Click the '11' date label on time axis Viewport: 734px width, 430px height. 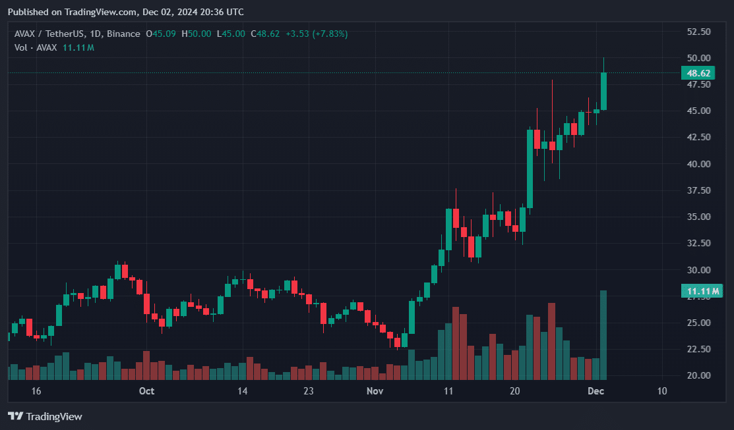(x=448, y=390)
